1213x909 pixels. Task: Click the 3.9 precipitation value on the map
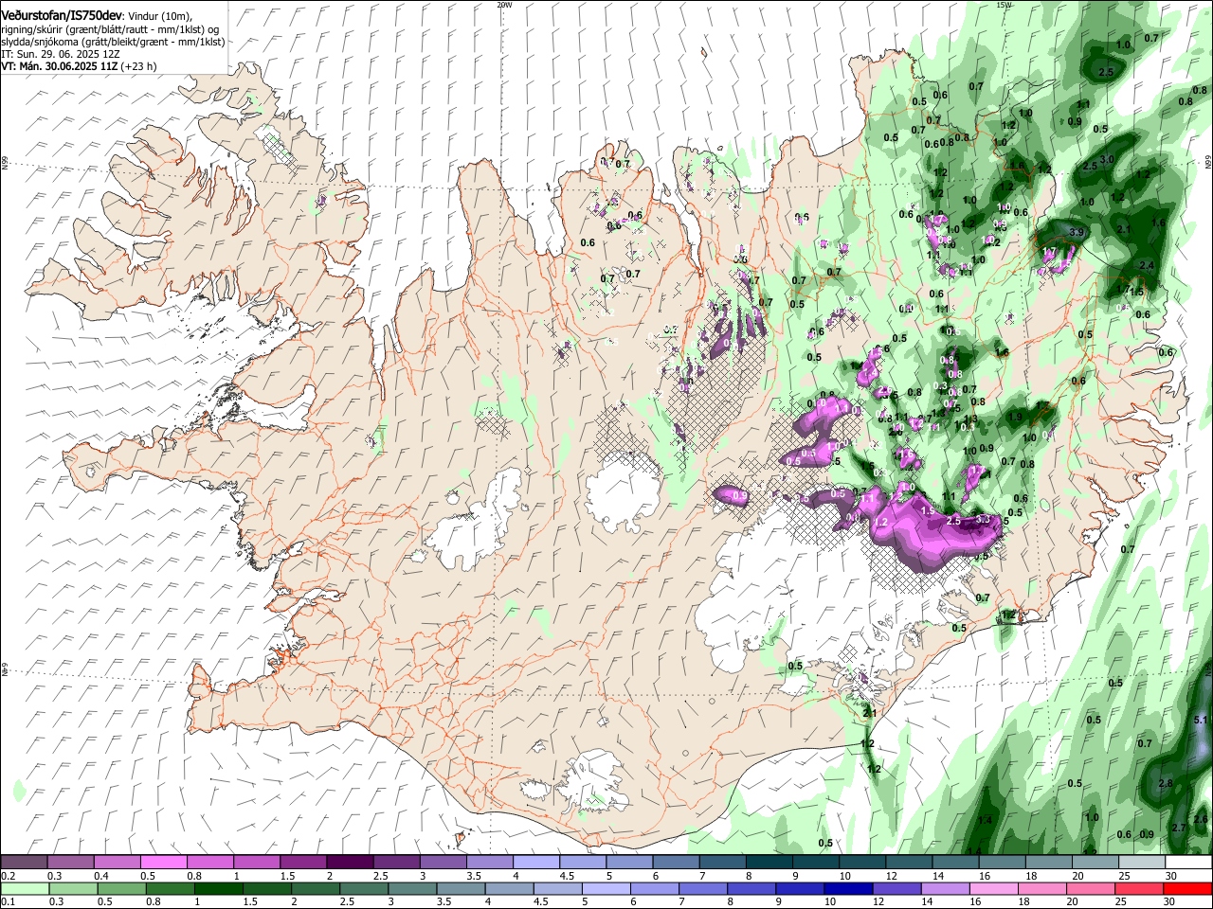pyautogui.click(x=1076, y=232)
